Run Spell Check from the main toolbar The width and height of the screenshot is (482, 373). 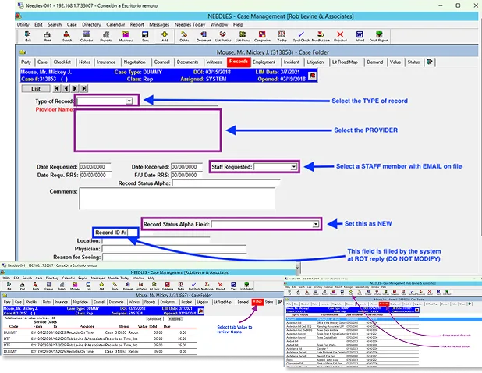point(301,36)
